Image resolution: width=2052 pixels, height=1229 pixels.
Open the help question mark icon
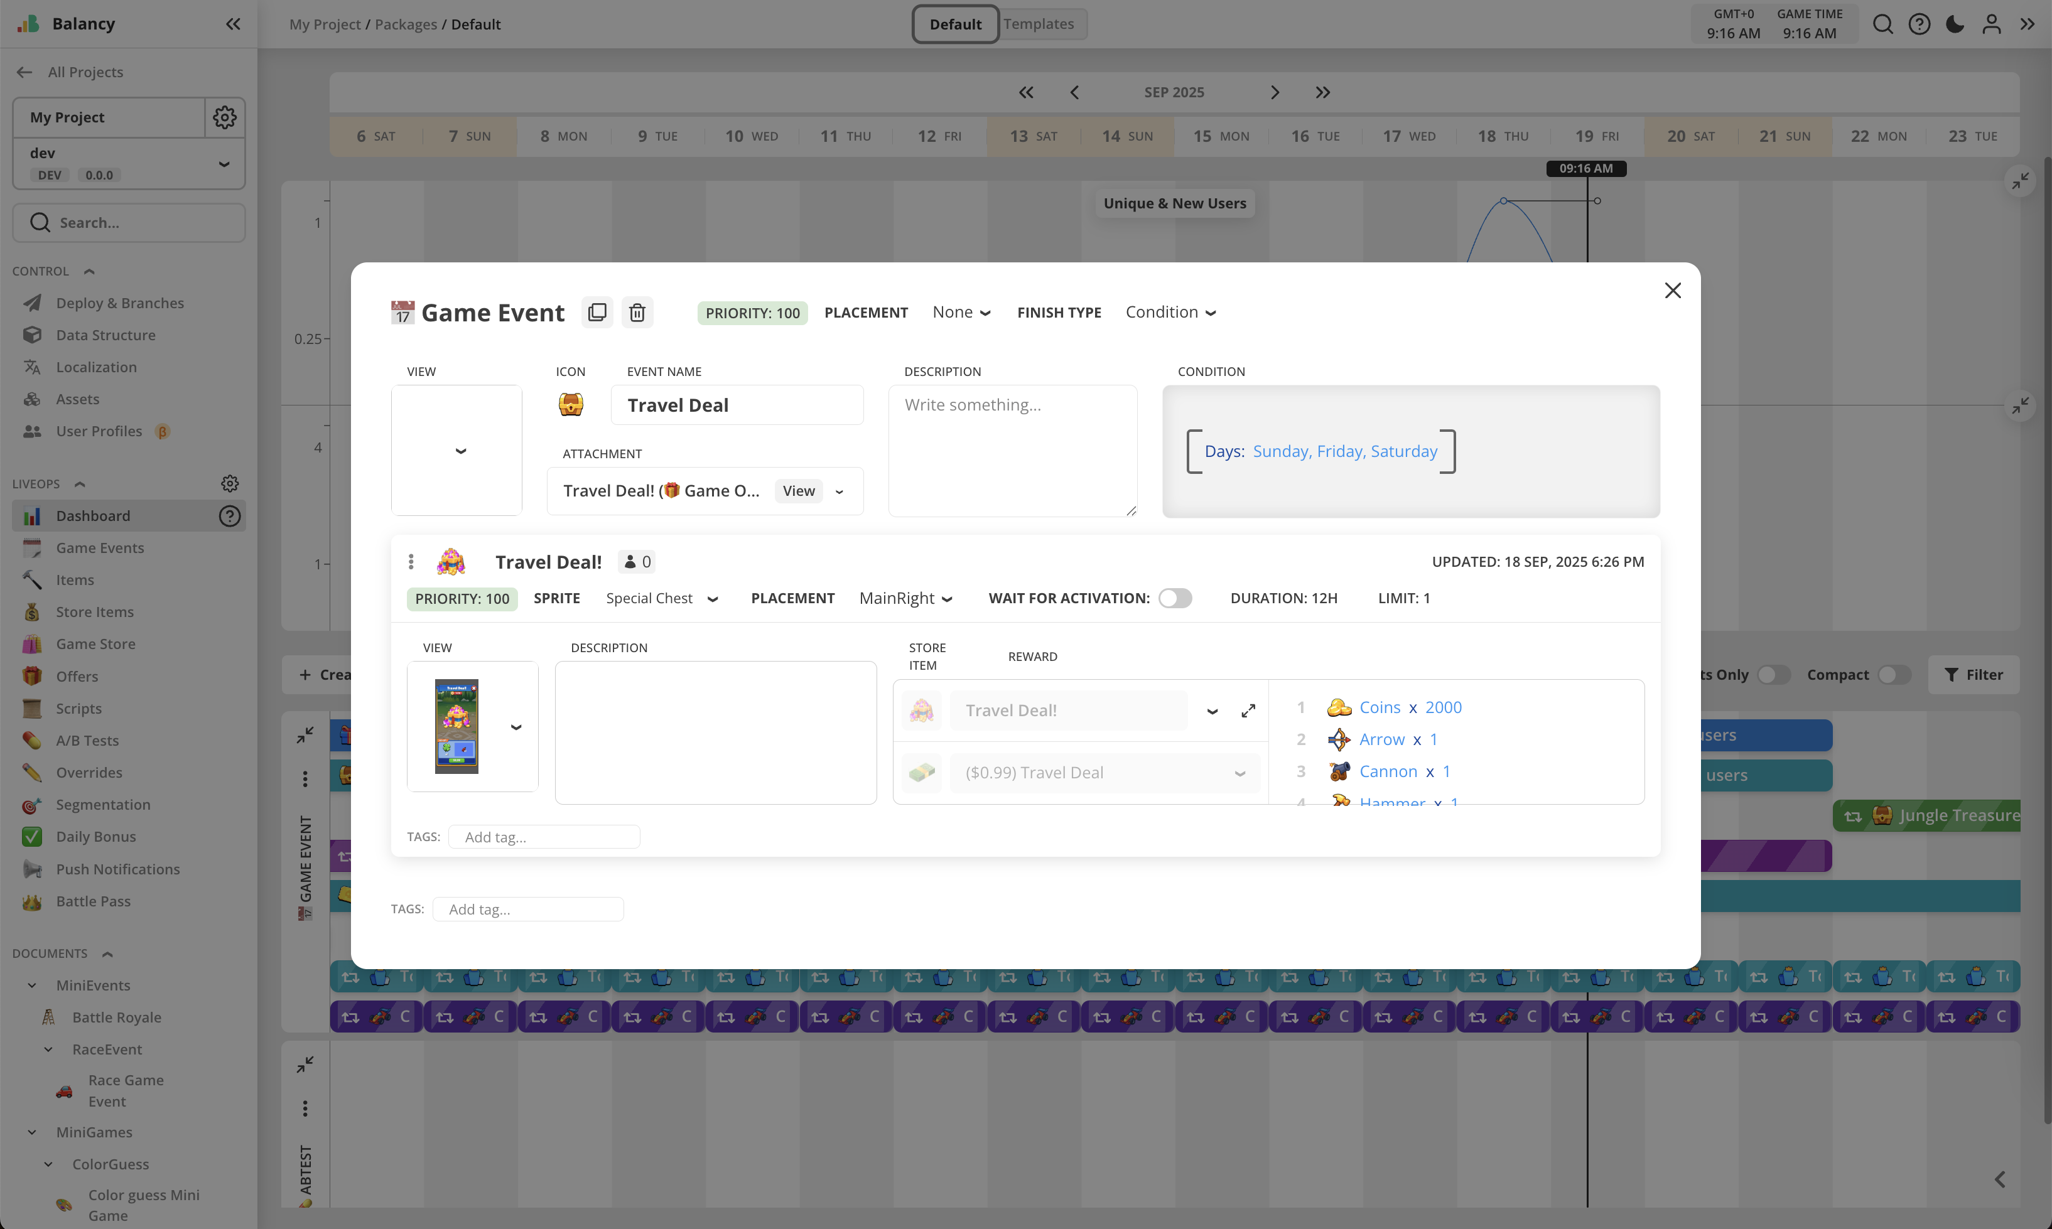click(x=1919, y=24)
